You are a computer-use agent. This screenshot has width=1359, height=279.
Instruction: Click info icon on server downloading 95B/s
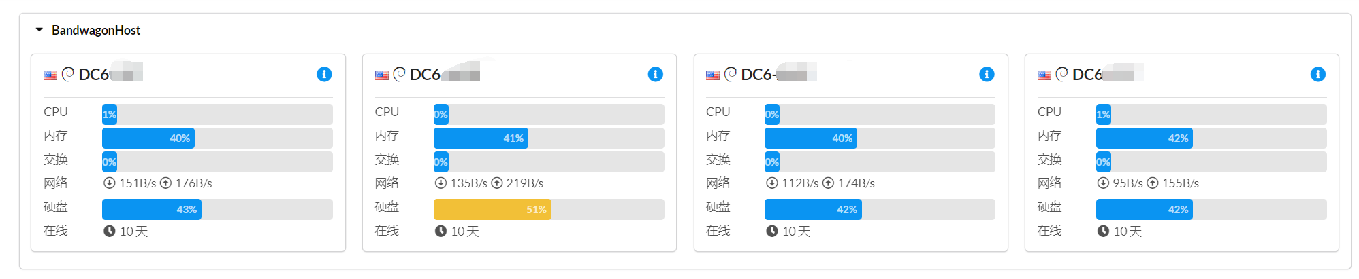click(x=1317, y=74)
